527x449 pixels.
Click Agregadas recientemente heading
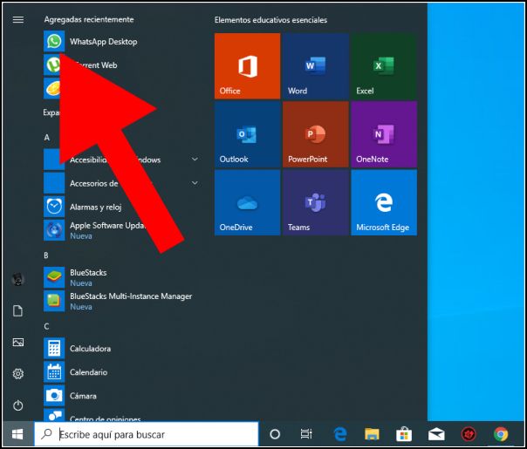click(x=89, y=19)
